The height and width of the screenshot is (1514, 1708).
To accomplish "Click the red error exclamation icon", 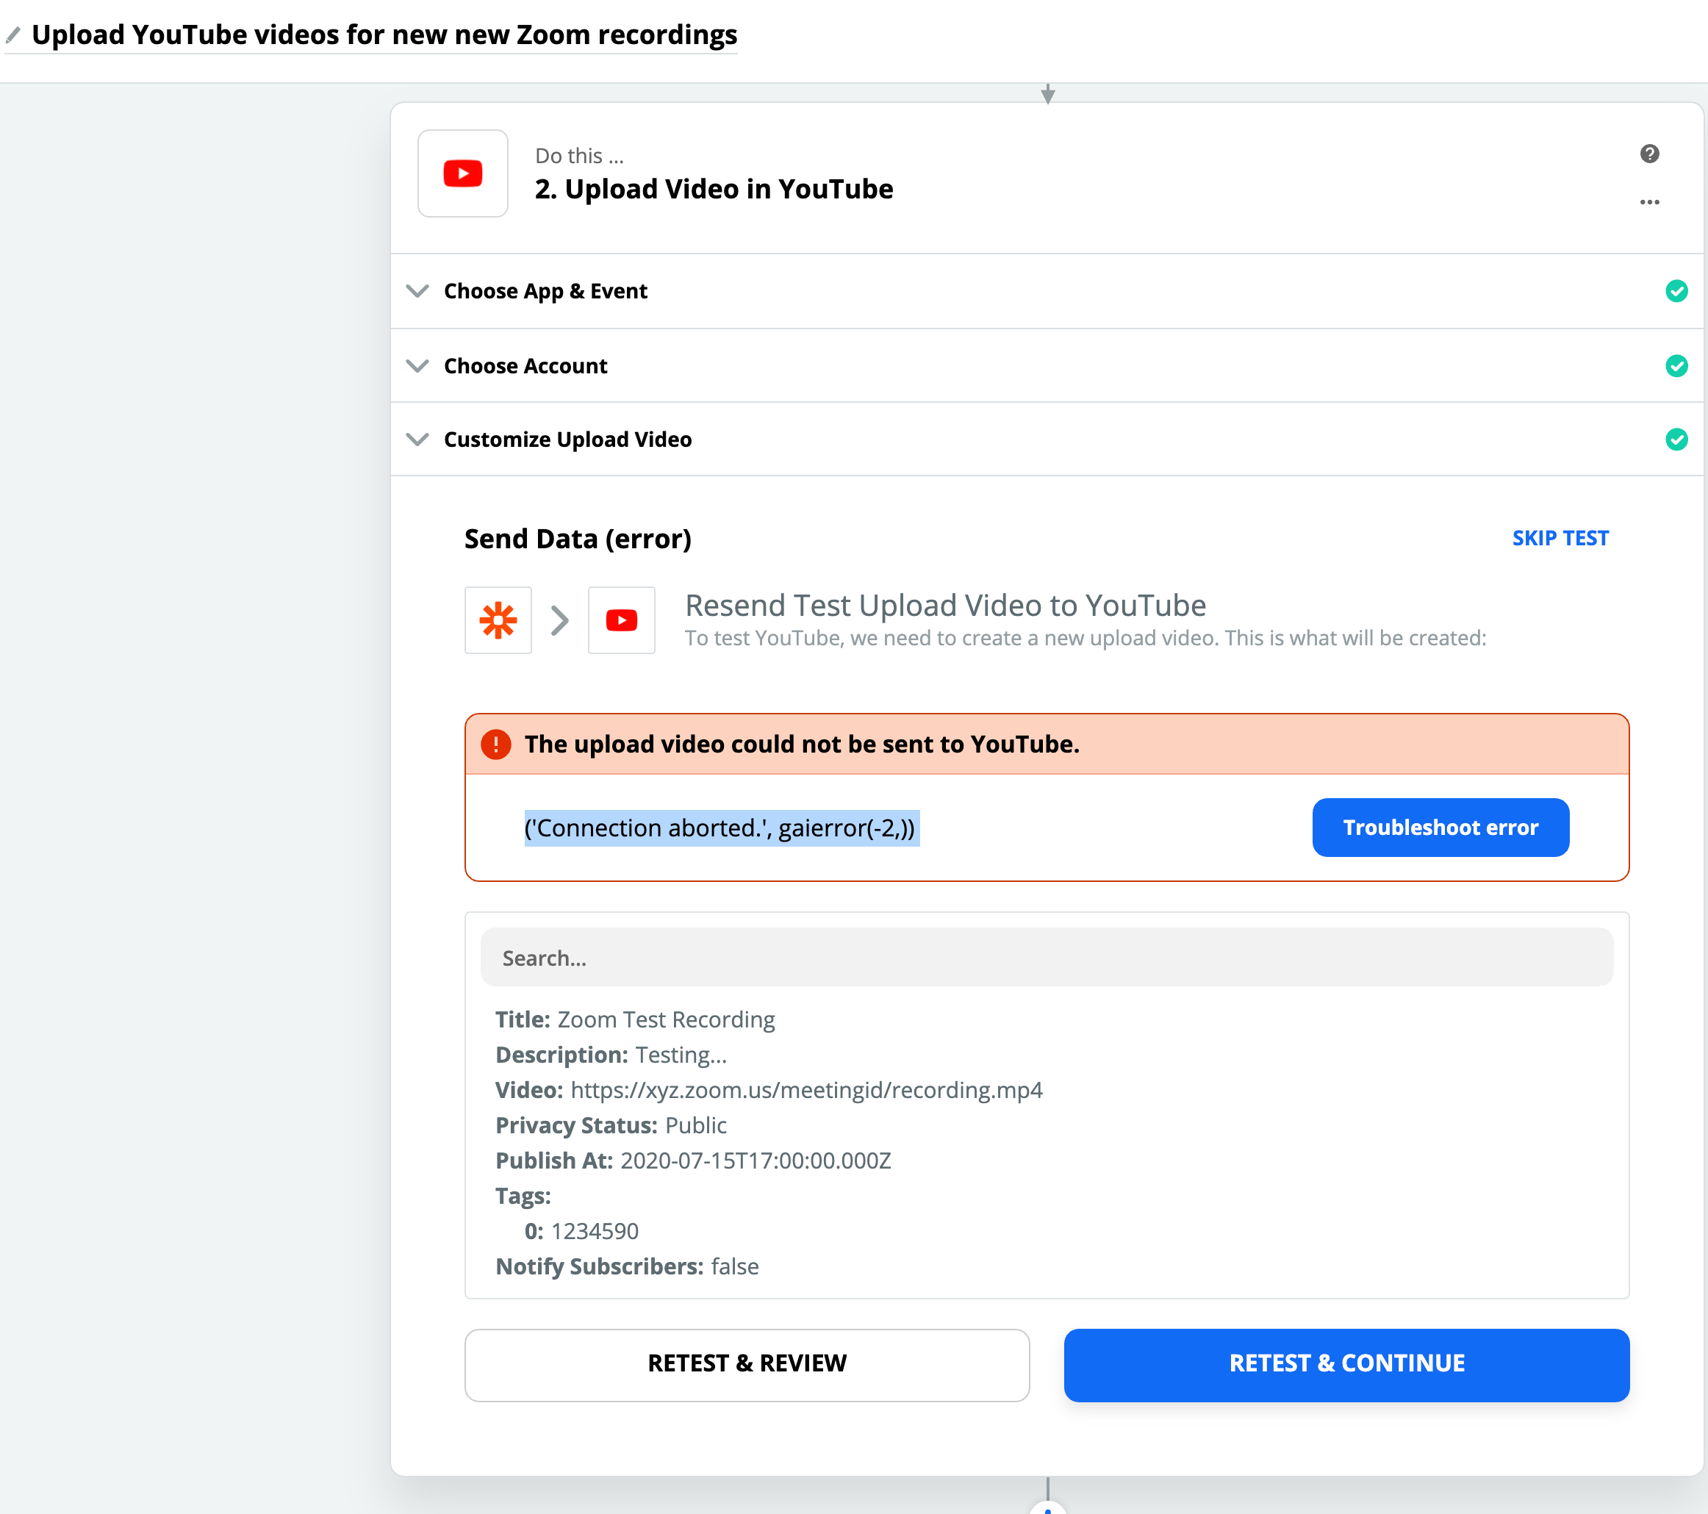I will (495, 744).
